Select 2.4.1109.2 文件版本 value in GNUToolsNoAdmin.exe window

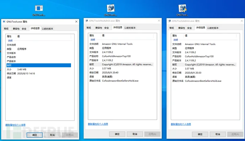(x=108, y=52)
